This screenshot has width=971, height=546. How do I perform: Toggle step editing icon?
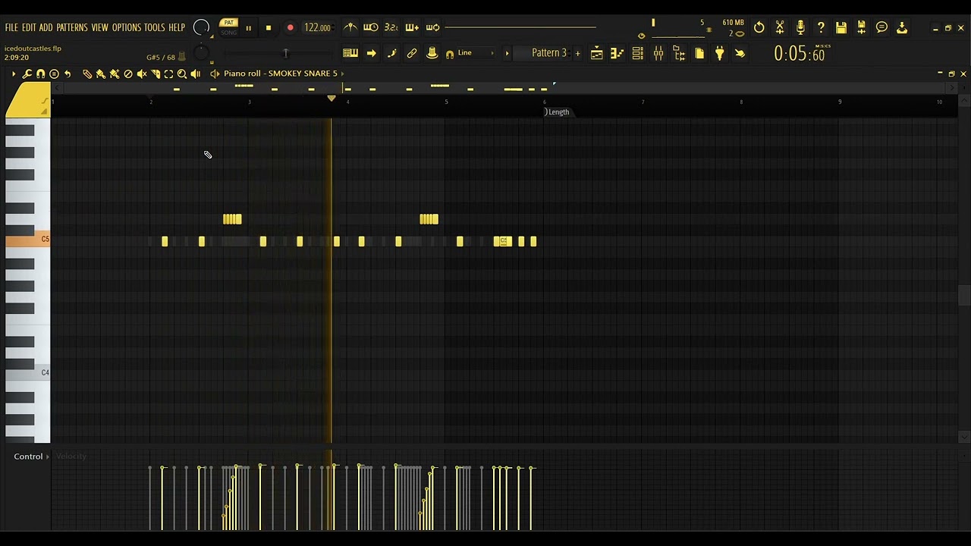pos(391,53)
